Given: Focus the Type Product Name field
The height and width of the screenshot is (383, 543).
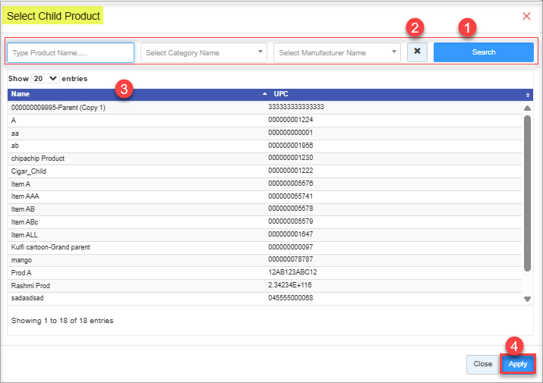Looking at the screenshot, I should (x=71, y=52).
